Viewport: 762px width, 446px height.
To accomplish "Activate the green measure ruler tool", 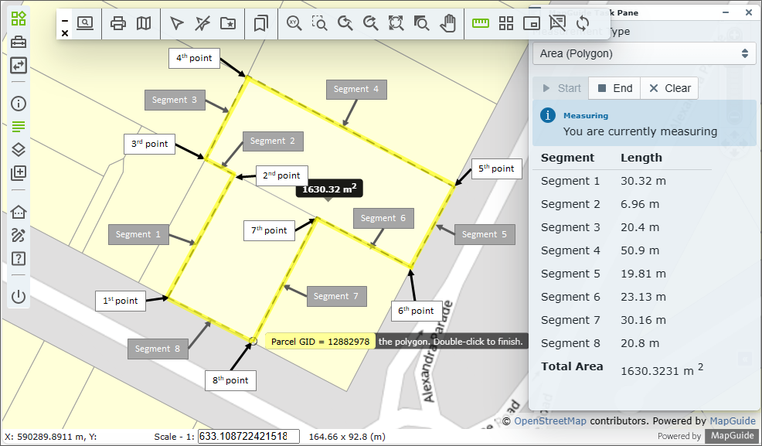I will [481, 23].
